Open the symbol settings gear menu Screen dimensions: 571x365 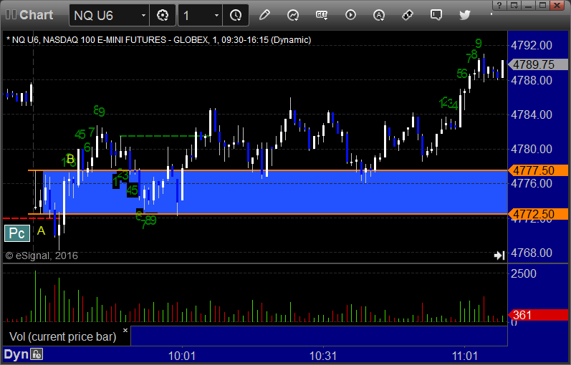[163, 15]
